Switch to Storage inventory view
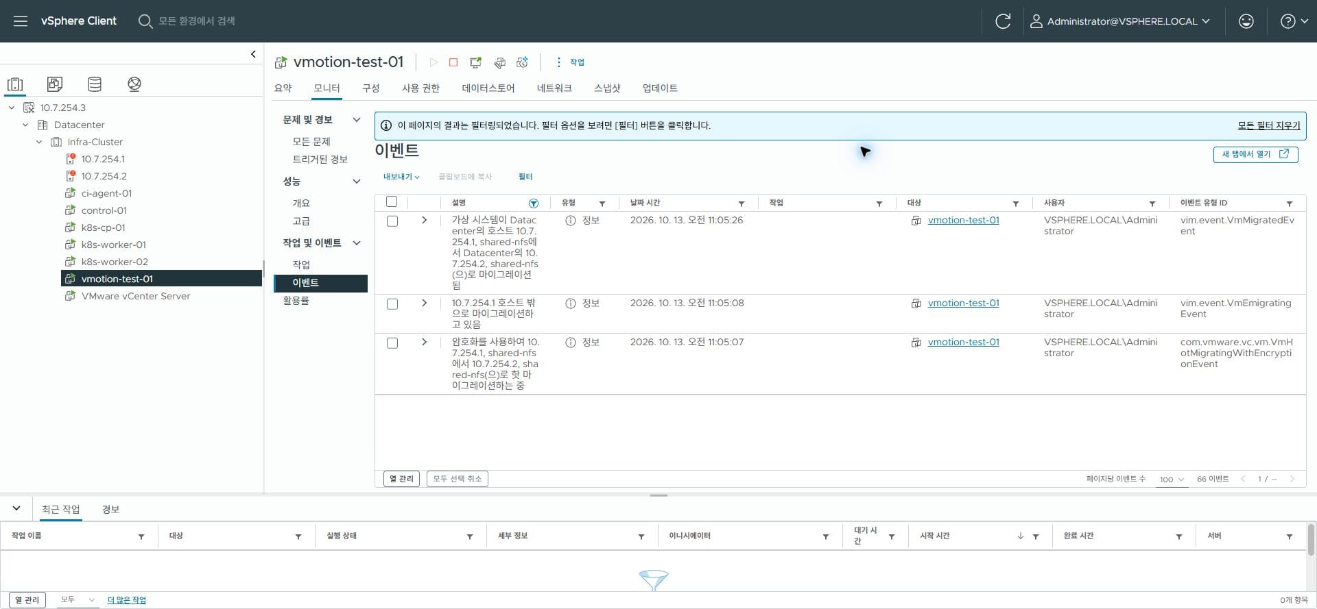The height and width of the screenshot is (609, 1317). click(95, 84)
